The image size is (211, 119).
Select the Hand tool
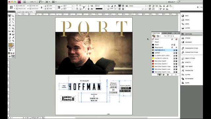tap(10, 40)
